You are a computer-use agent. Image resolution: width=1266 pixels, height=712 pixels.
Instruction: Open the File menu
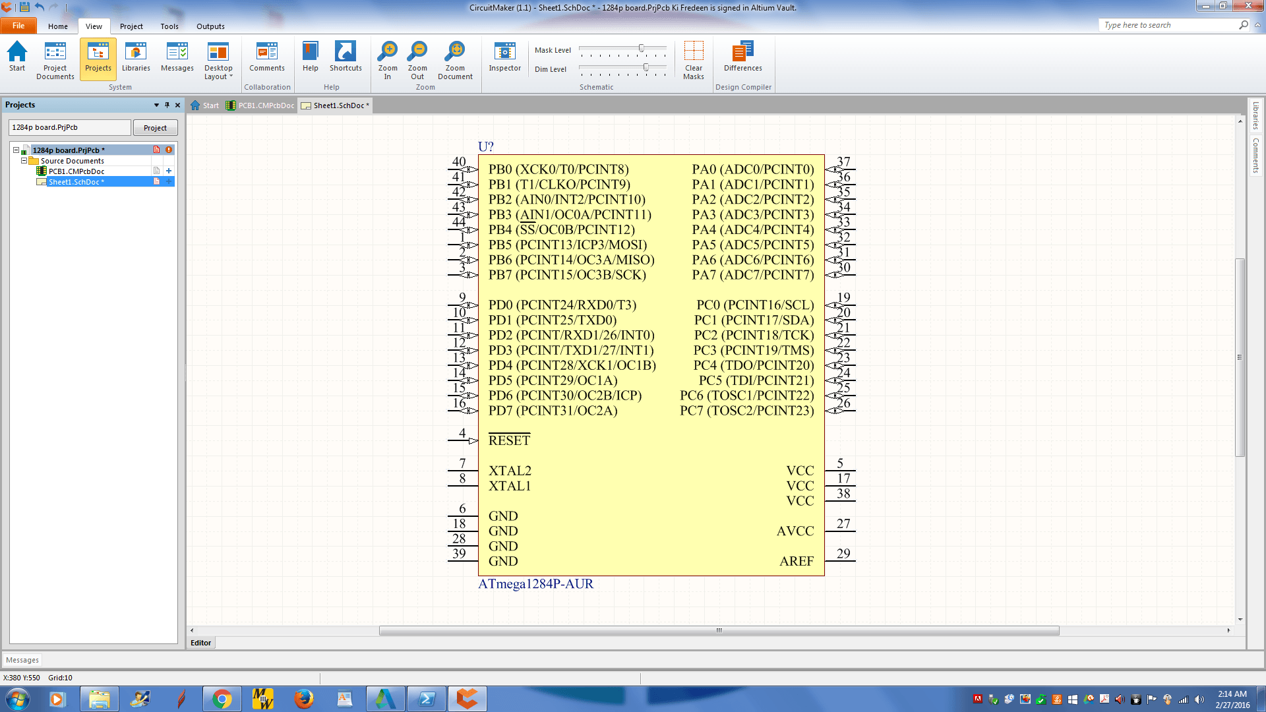pyautogui.click(x=18, y=26)
